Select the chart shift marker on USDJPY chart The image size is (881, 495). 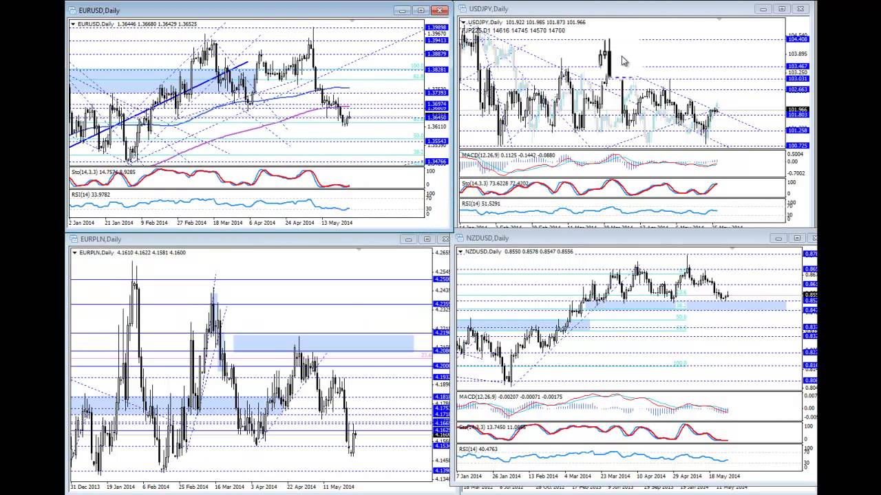pyautogui.click(x=719, y=19)
